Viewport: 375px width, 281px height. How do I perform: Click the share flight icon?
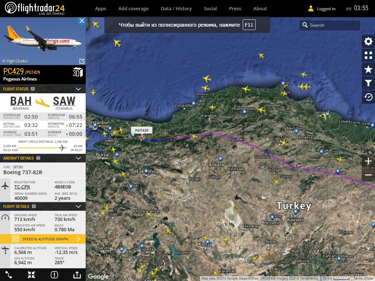click(x=77, y=275)
